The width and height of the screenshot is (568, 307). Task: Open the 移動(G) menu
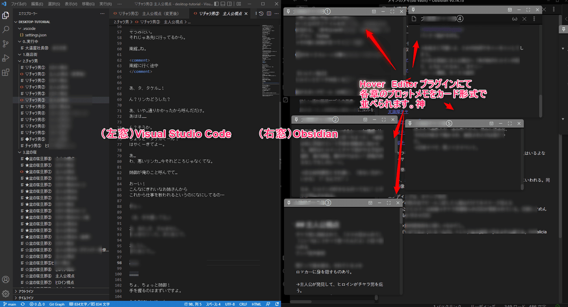point(88,4)
